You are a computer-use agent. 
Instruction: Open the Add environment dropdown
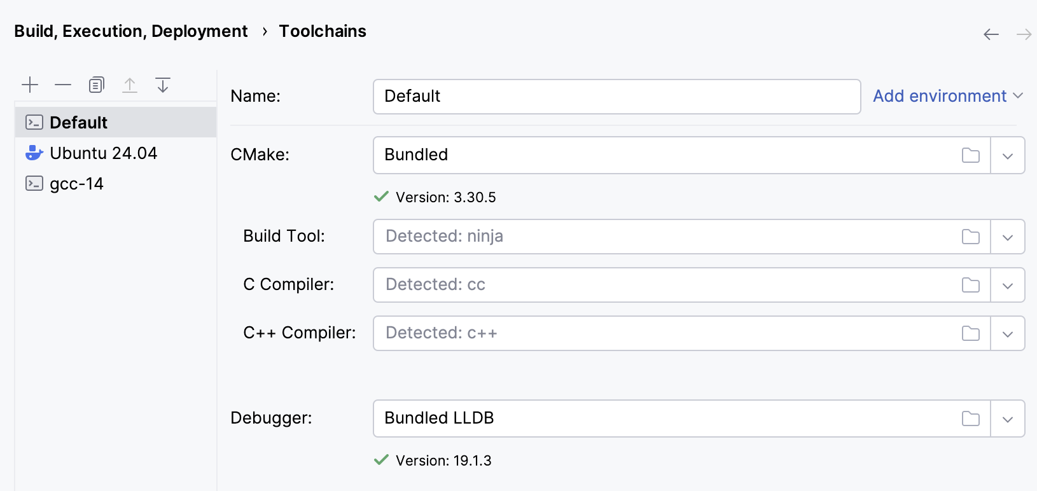click(940, 96)
